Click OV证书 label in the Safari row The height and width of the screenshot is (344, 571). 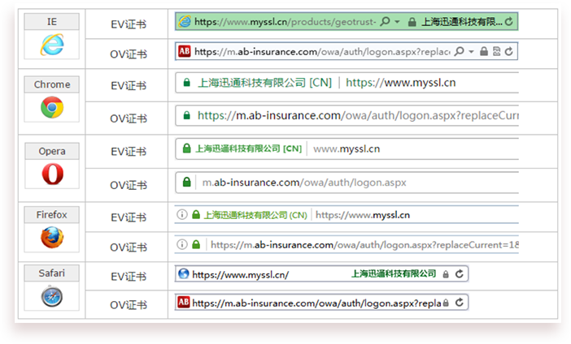(x=129, y=305)
